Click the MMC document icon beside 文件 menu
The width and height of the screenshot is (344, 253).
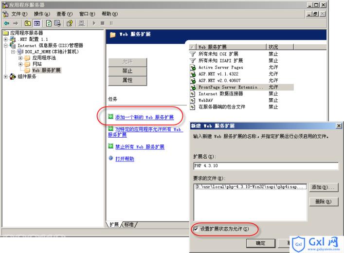pyautogui.click(x=5, y=14)
